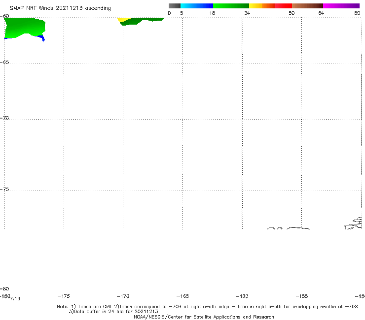
Task: Click the Data buffer is 24 hrs note
Action: pos(113,312)
